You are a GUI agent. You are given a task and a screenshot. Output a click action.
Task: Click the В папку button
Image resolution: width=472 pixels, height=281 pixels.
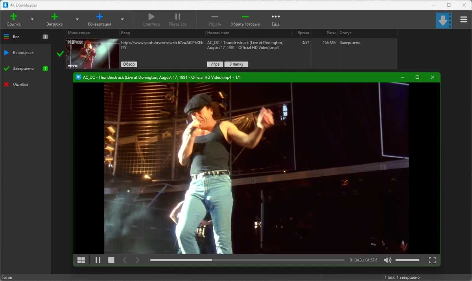236,64
